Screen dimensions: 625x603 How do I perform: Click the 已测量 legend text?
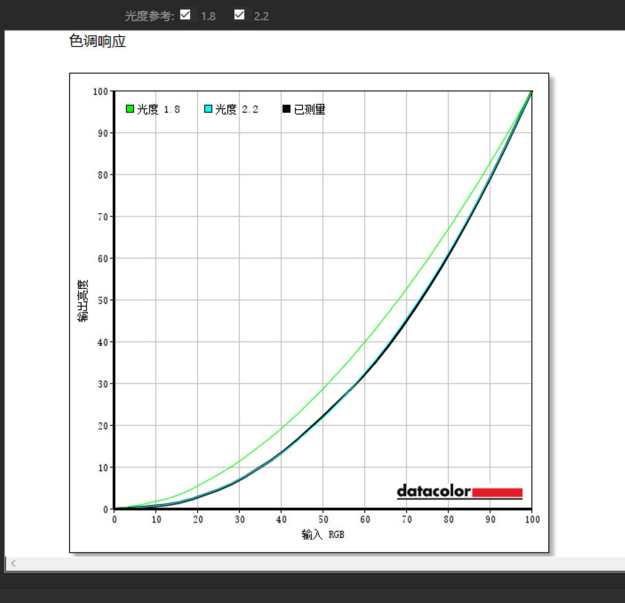[x=310, y=109]
